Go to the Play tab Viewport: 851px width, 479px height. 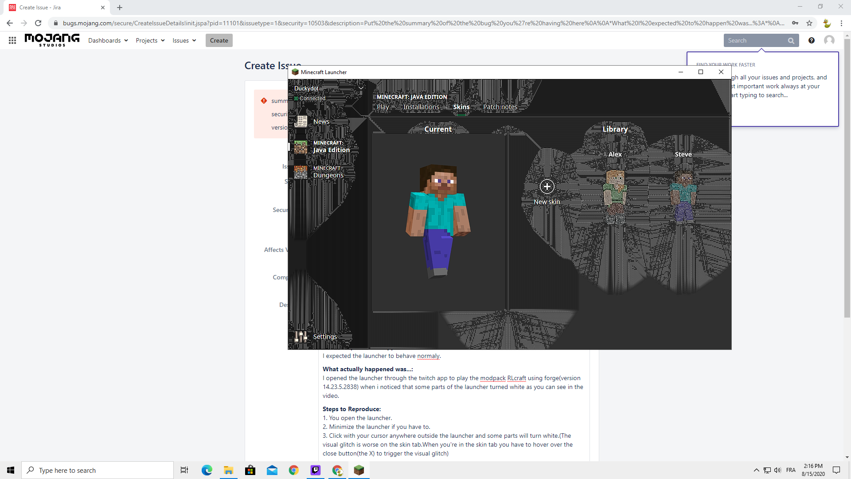[383, 107]
